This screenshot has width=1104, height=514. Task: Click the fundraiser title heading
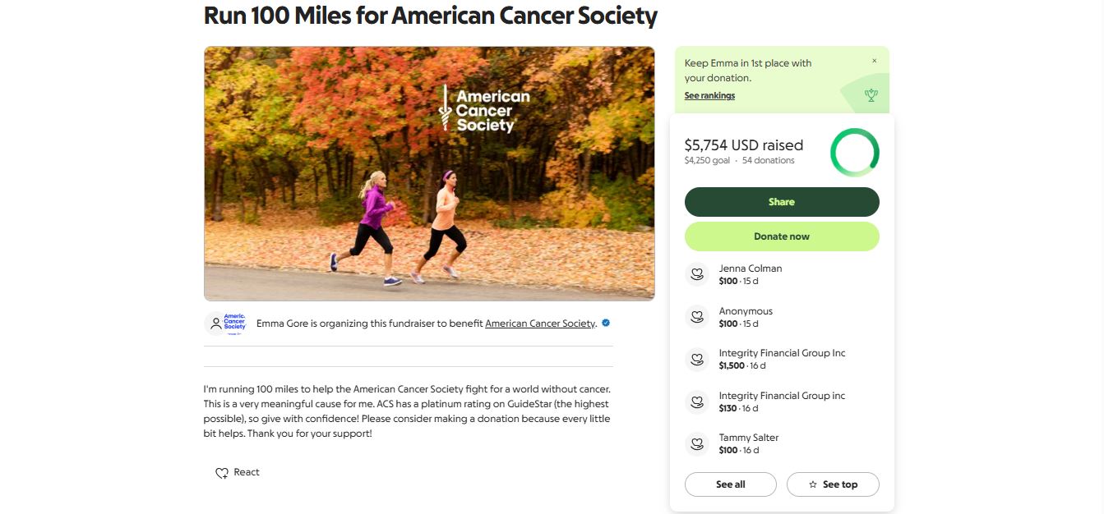431,16
